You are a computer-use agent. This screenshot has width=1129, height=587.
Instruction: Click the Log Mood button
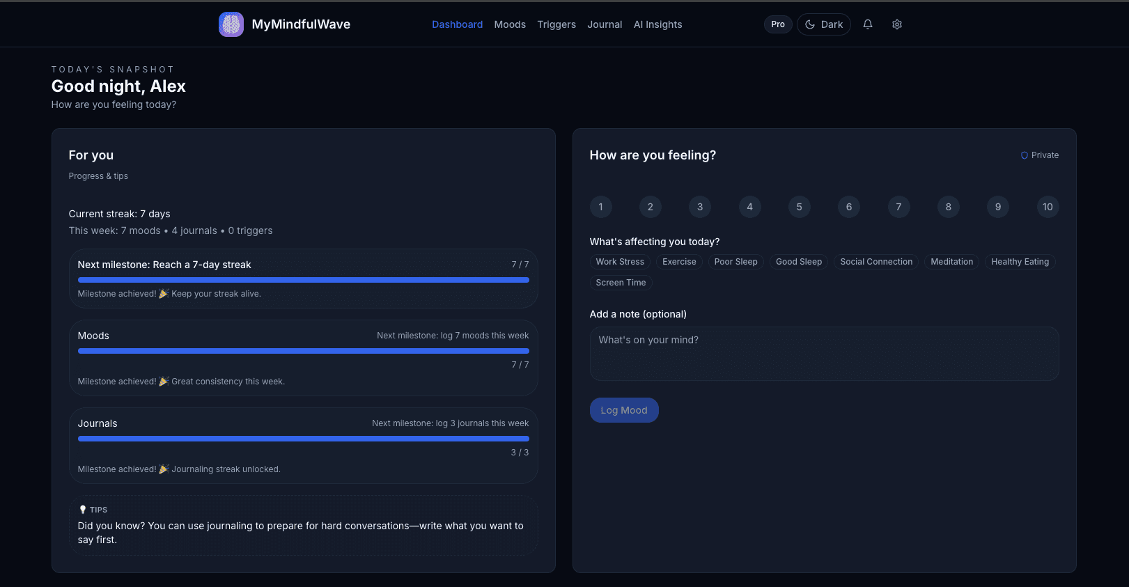pyautogui.click(x=624, y=410)
